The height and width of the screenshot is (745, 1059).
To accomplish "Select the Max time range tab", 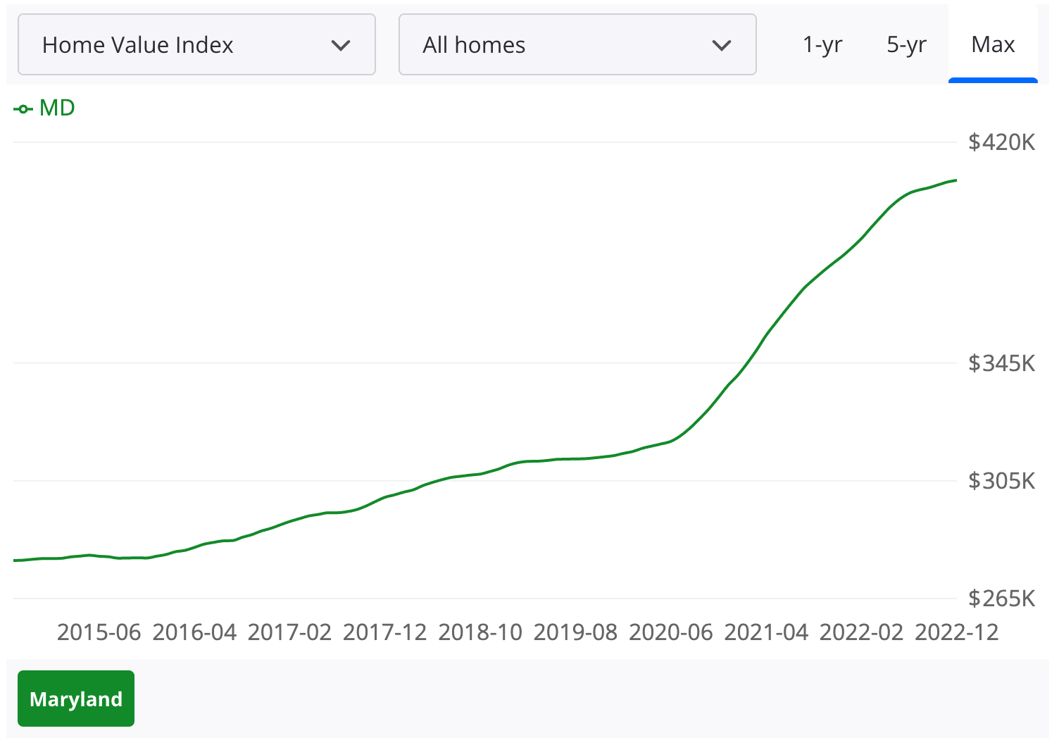I will click(993, 44).
